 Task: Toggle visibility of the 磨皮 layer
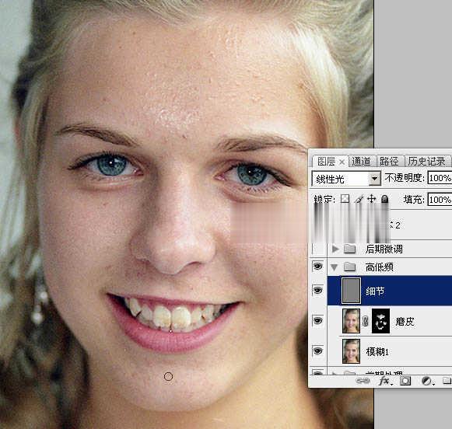coord(317,320)
